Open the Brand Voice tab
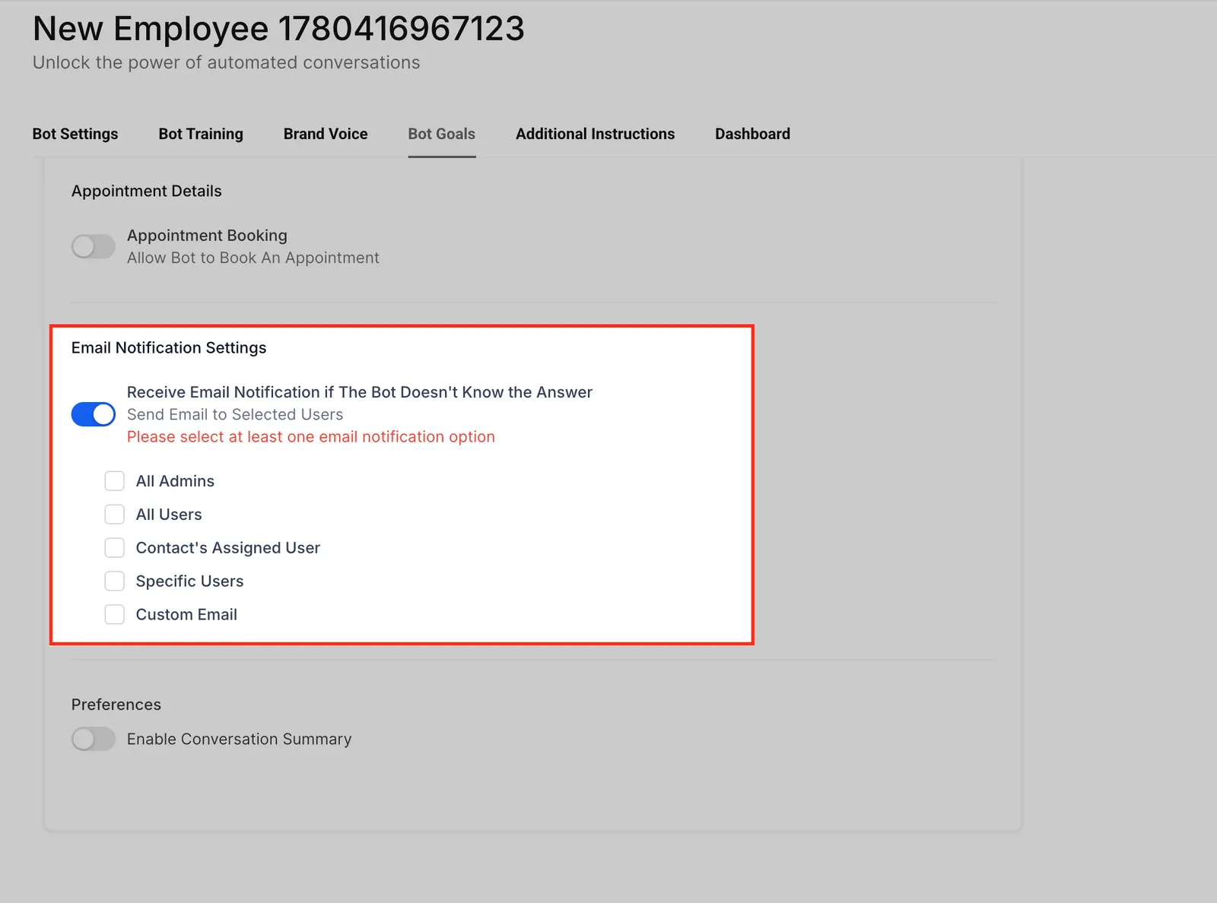 pyautogui.click(x=326, y=134)
